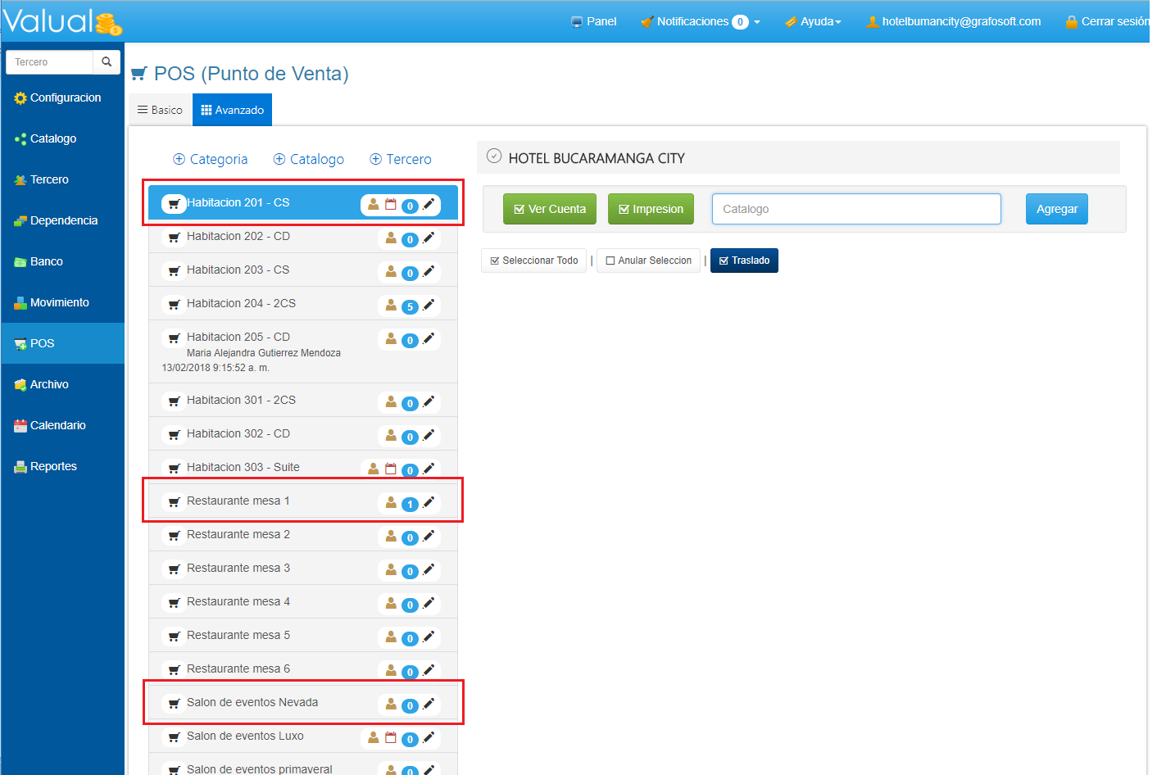Screen dimensions: 1157x775
Task: Switch to the Basico tab
Action: tap(160, 110)
